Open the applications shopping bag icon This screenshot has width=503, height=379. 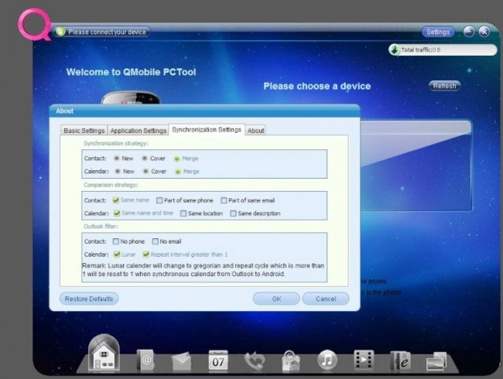tap(291, 361)
